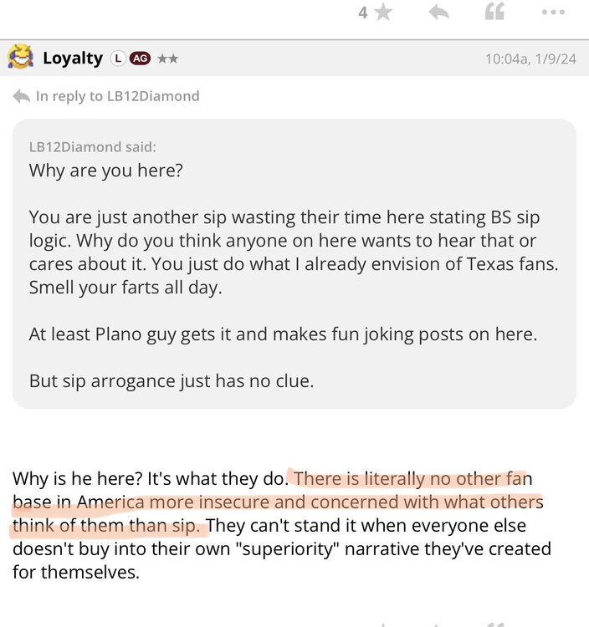Image resolution: width=589 pixels, height=627 pixels.
Task: Quote the post using the quotation mark icon
Action: click(x=495, y=13)
